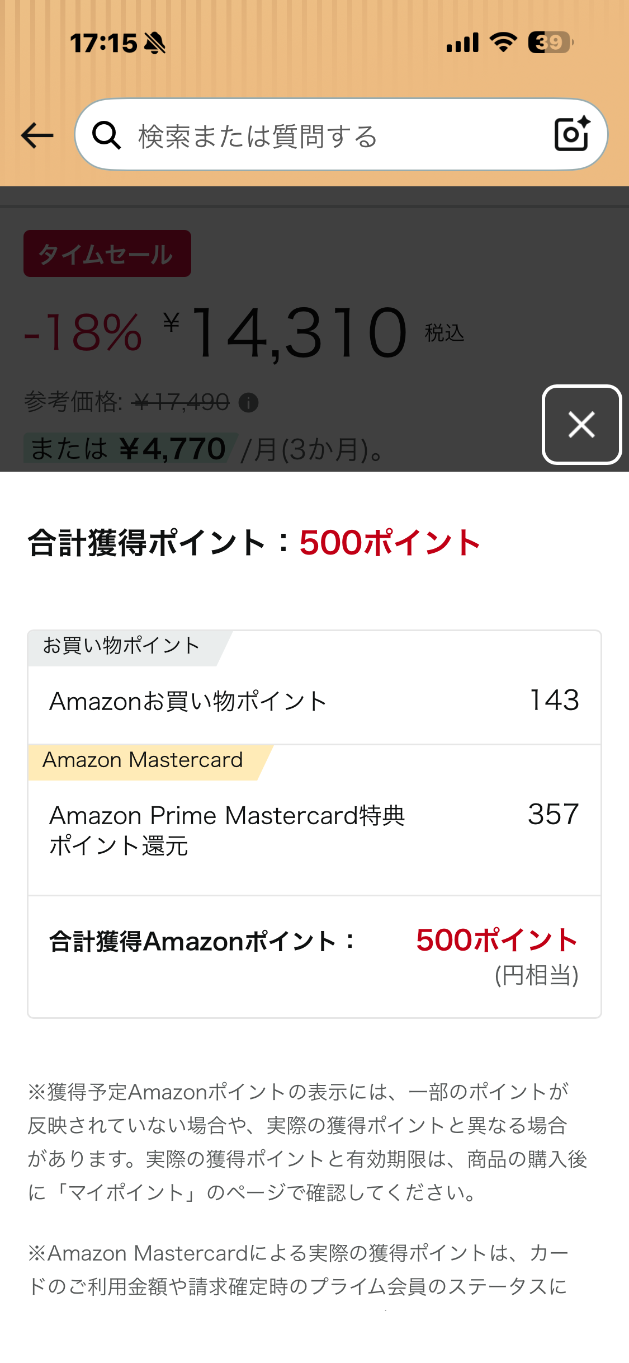The height and width of the screenshot is (1363, 629).
Task: Close the points popup with X
Action: pos(581,424)
